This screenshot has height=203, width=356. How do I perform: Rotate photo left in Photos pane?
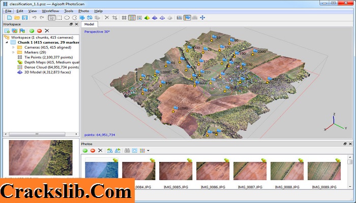[110, 150]
